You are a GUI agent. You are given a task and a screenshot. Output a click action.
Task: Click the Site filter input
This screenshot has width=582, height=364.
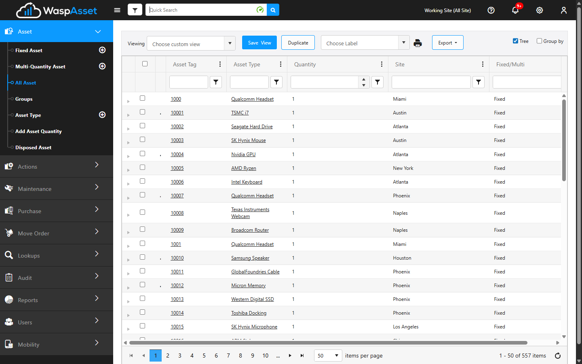pos(431,82)
